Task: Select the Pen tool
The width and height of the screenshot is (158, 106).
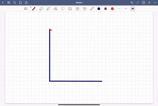Action: coord(33,9)
